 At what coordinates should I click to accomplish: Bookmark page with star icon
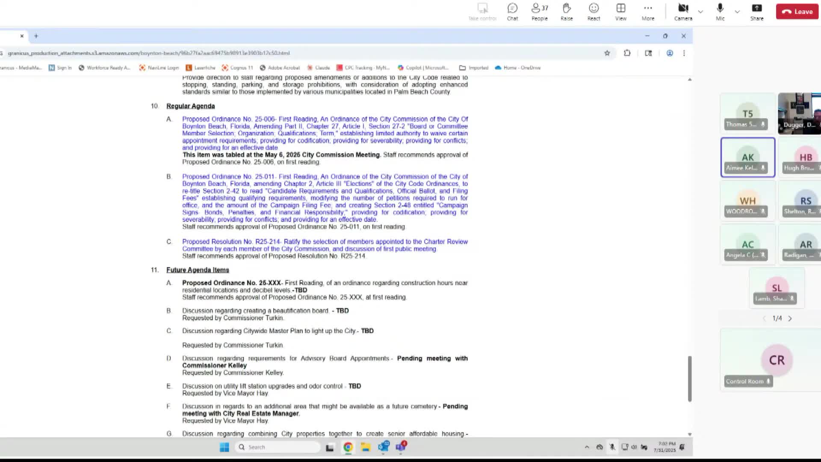[x=607, y=53]
